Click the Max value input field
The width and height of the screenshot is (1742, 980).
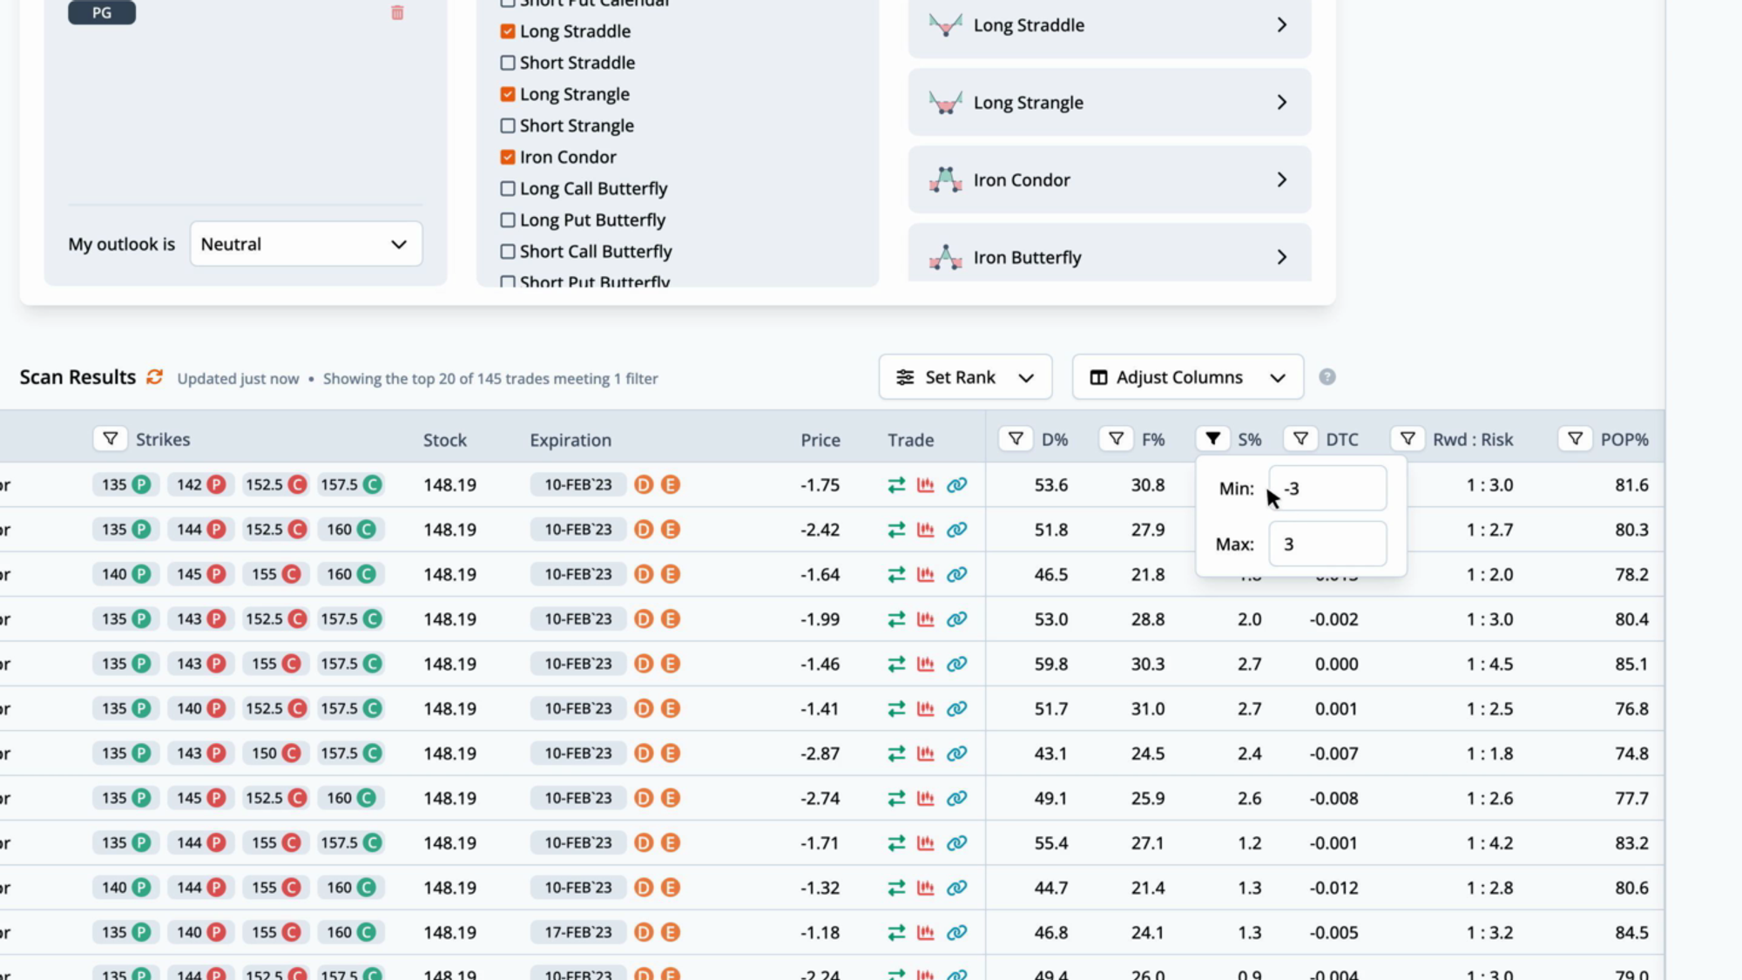coord(1327,544)
